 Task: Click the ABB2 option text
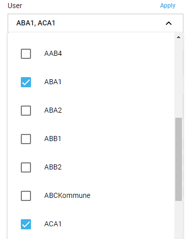coord(53,167)
